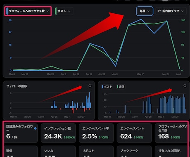
Task: Click the フォローの推移 chart title
Action: [17, 86]
